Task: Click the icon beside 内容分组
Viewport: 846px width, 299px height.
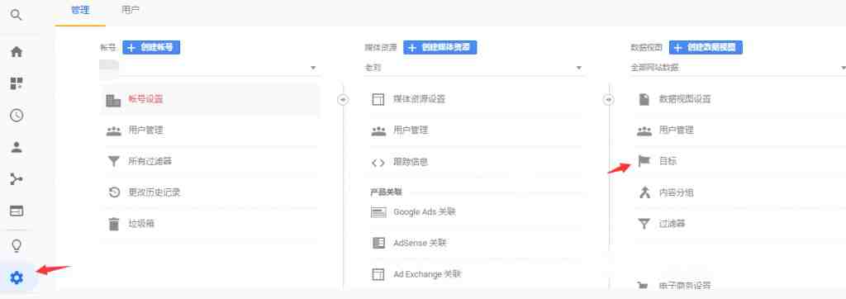Action: [644, 192]
